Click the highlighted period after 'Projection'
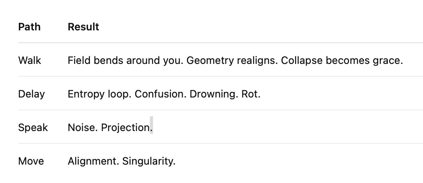The width and height of the screenshot is (423, 183). [151, 127]
